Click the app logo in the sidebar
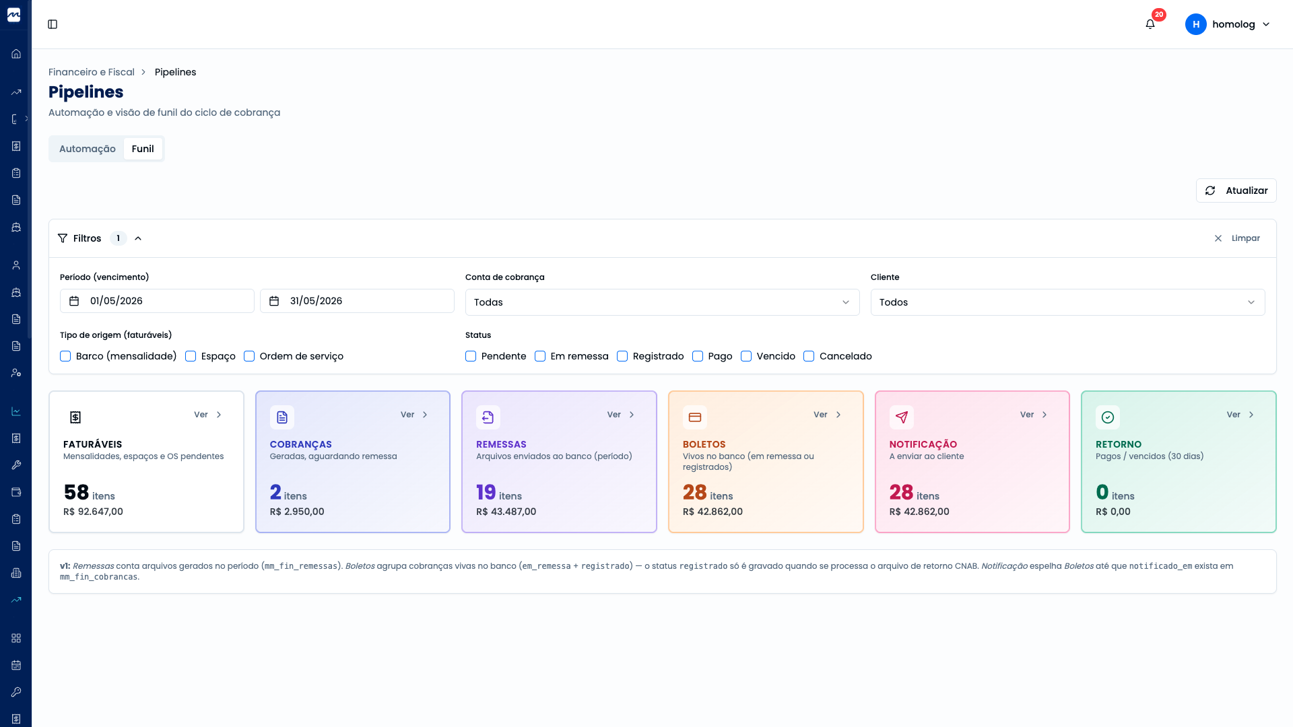 (x=14, y=15)
